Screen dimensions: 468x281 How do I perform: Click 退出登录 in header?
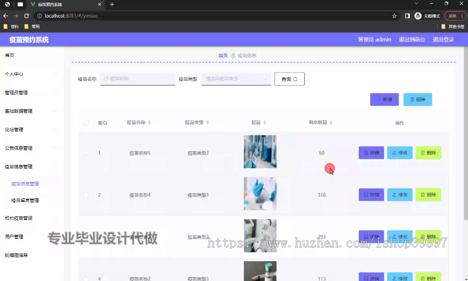(443, 40)
